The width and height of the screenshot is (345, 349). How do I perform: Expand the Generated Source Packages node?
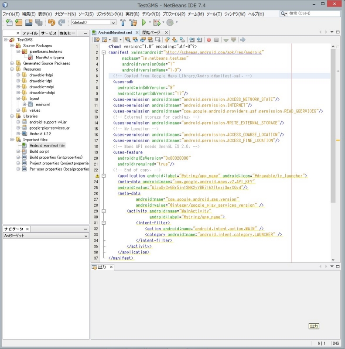click(x=12, y=63)
